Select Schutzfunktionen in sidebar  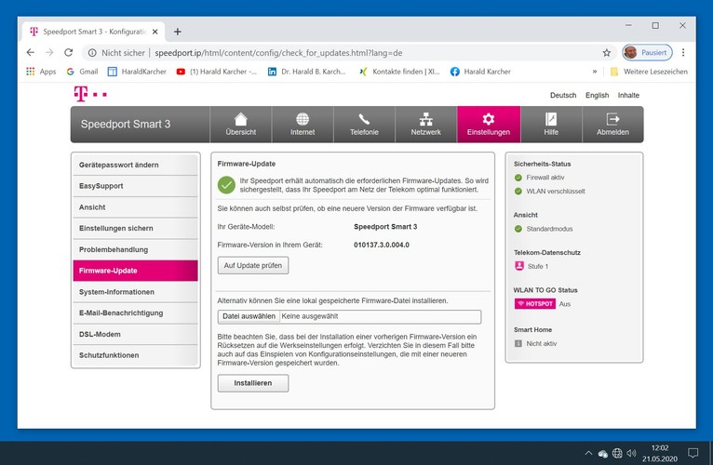click(x=136, y=355)
